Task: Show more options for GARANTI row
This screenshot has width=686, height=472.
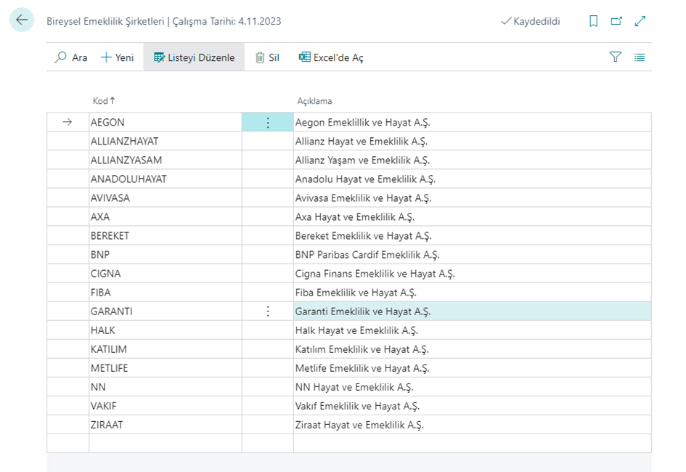Action: (268, 312)
